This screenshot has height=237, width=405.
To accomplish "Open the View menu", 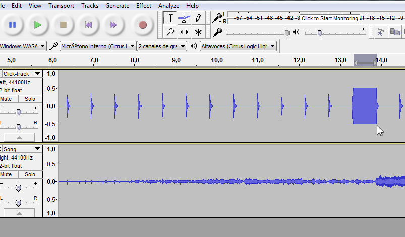I will click(x=35, y=6).
